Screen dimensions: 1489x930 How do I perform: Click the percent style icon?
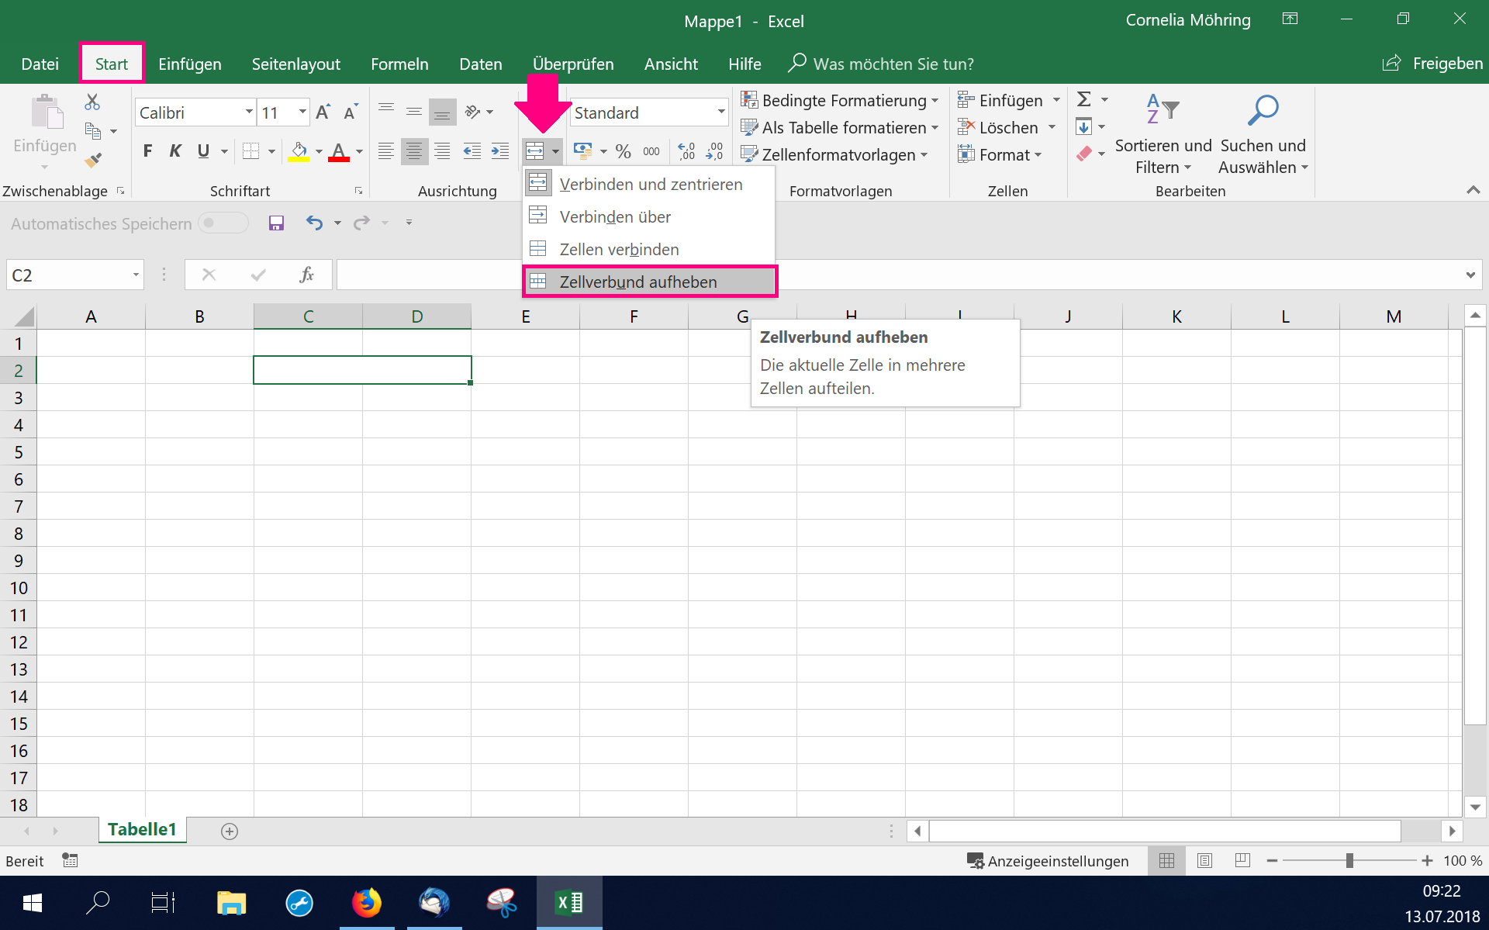tap(623, 151)
